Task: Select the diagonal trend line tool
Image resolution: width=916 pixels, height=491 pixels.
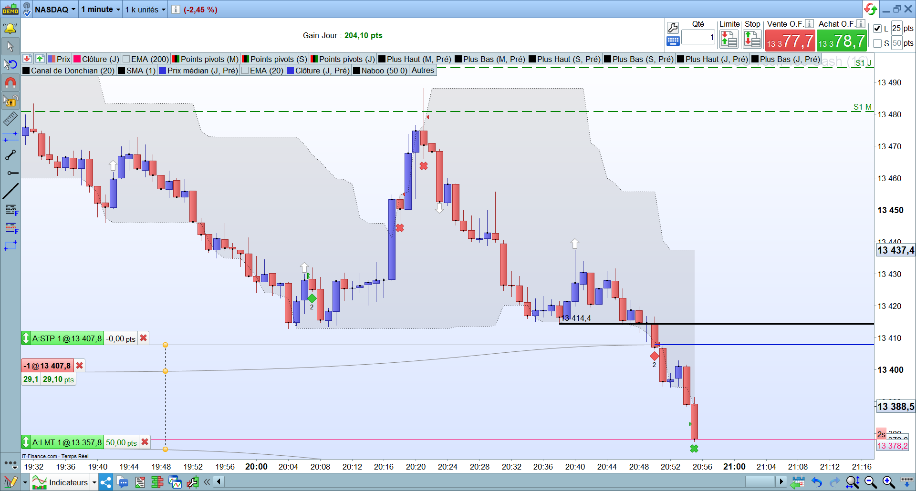Action: point(10,191)
